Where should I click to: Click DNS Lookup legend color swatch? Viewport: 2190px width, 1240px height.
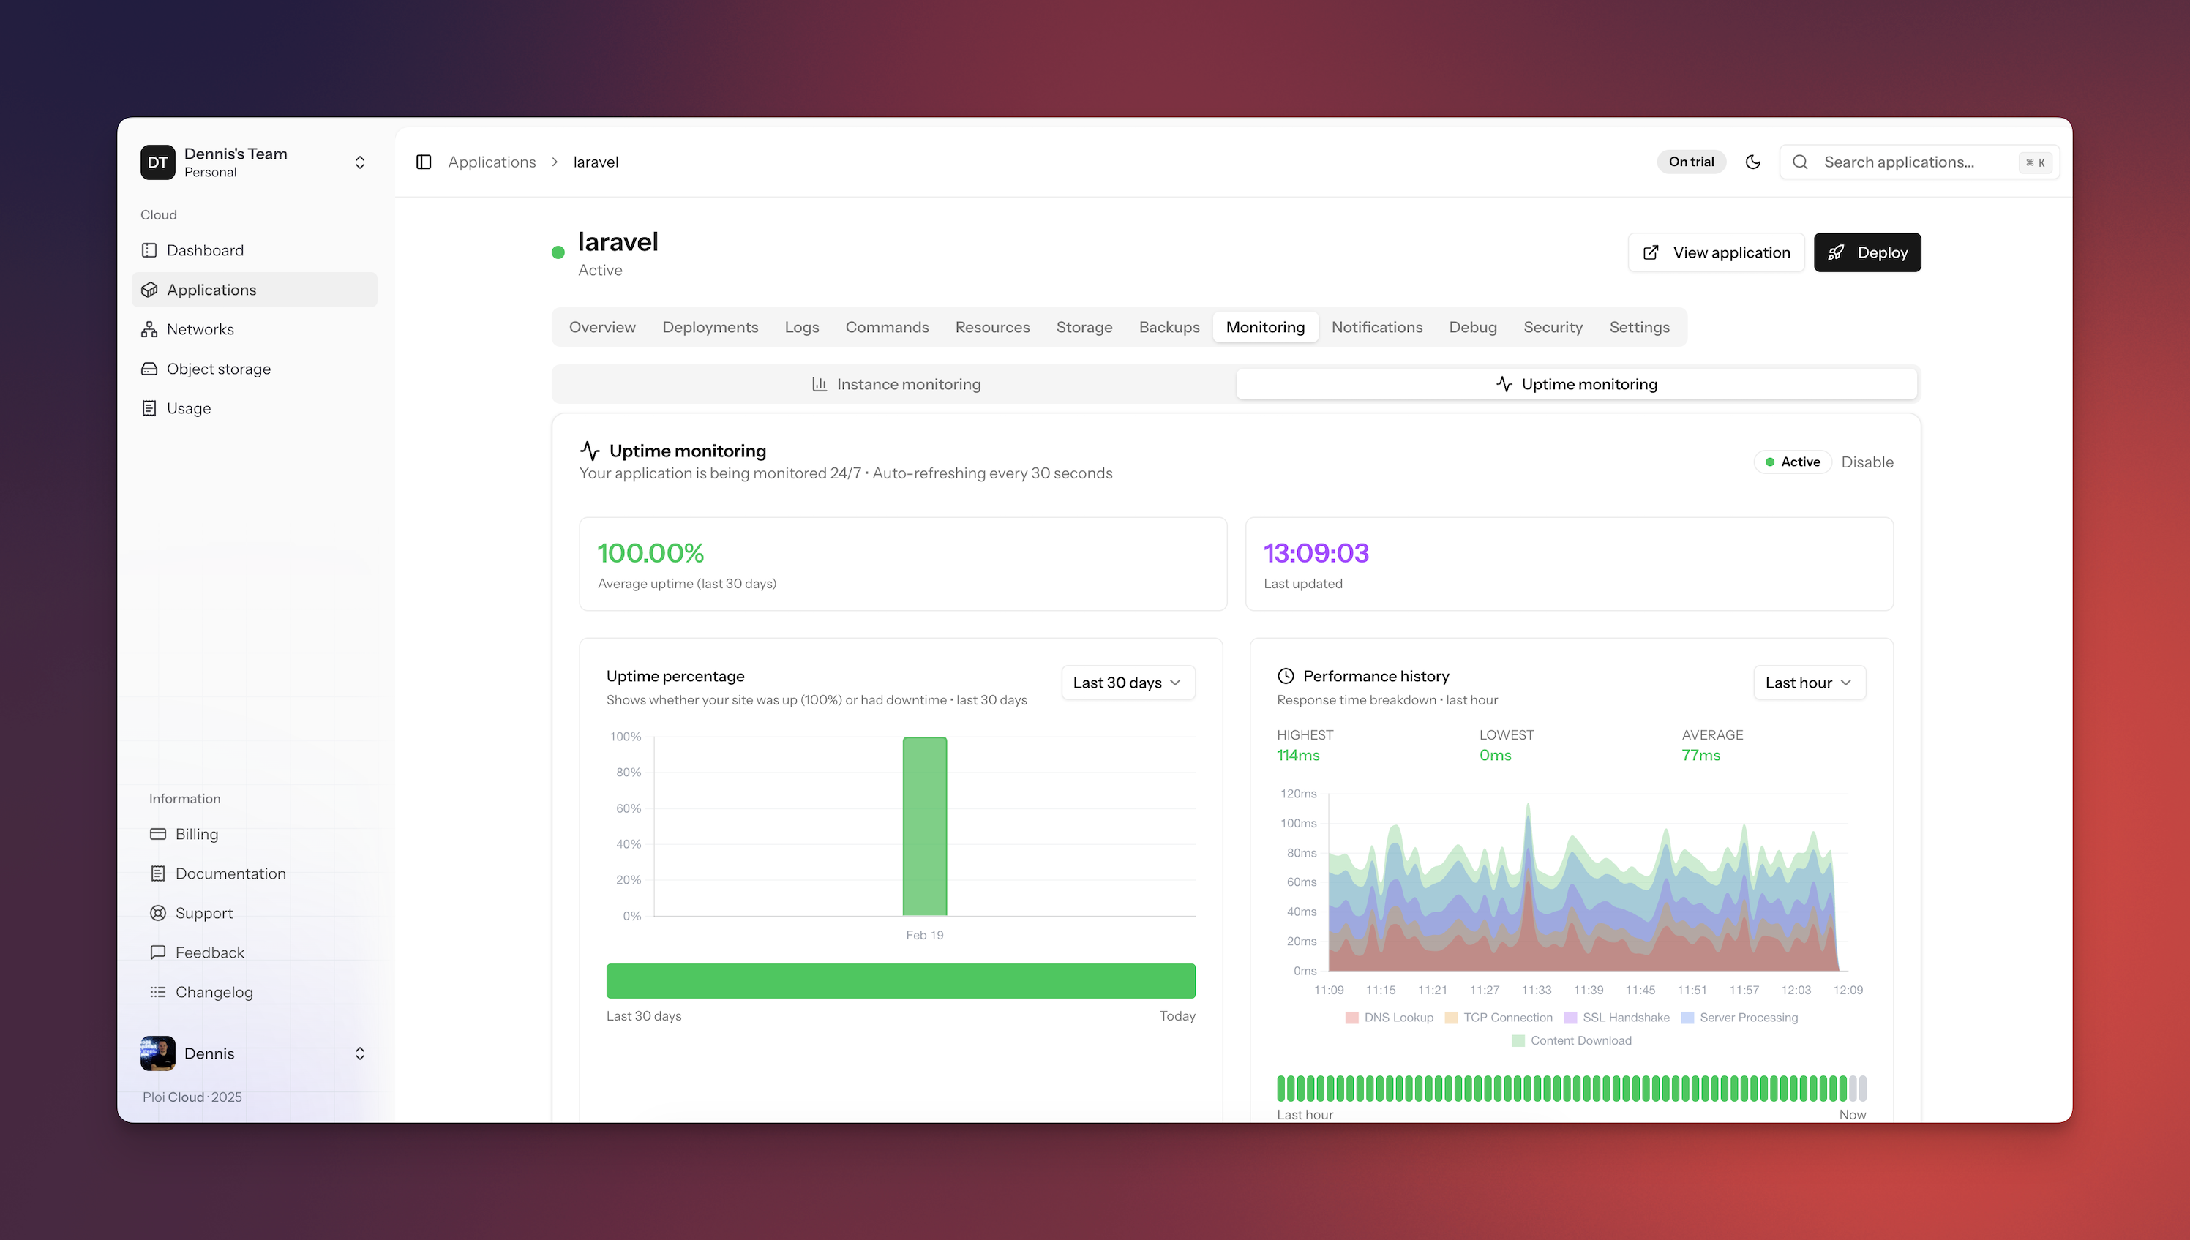click(x=1351, y=1018)
